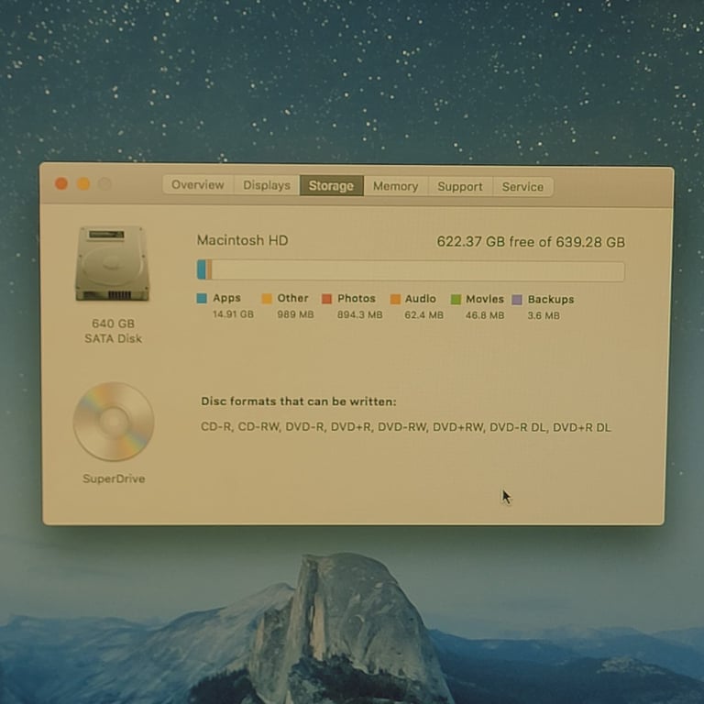704x704 pixels.
Task: Click the SuperDrive disc icon
Action: click(x=114, y=422)
